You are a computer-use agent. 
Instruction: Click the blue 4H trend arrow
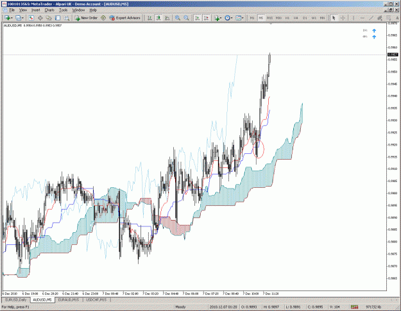(374, 37)
